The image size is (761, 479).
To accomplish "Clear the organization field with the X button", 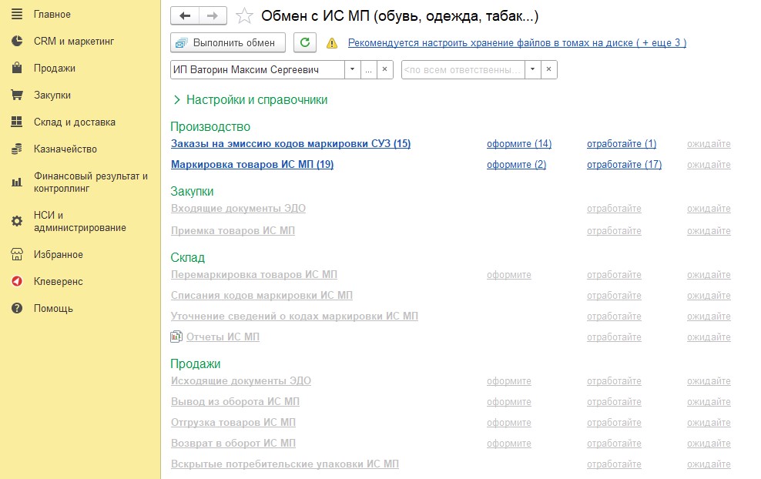I will 385,70.
